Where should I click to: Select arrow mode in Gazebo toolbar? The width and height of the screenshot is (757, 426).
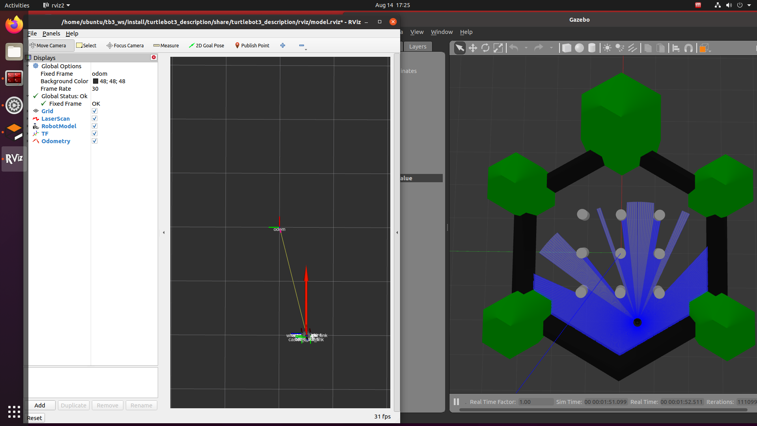click(460, 48)
